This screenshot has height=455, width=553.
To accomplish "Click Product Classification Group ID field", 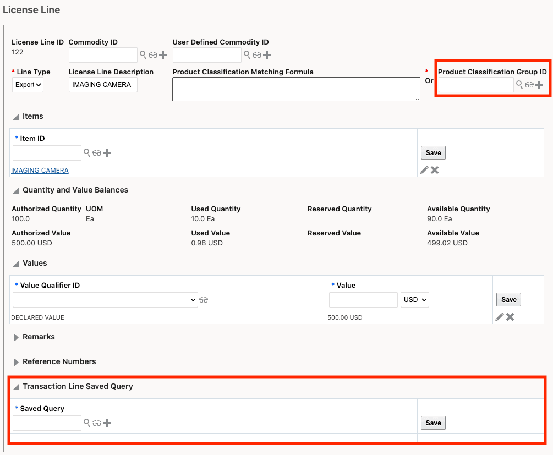I will (x=476, y=85).
